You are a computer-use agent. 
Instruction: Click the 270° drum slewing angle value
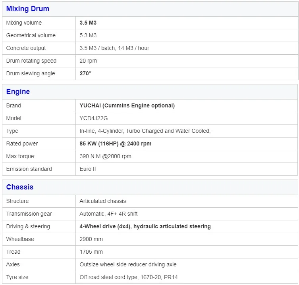(x=85, y=73)
